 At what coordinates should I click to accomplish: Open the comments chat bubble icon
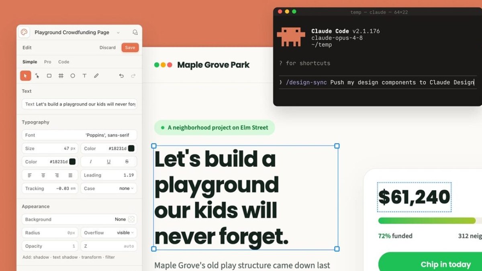tap(135, 33)
